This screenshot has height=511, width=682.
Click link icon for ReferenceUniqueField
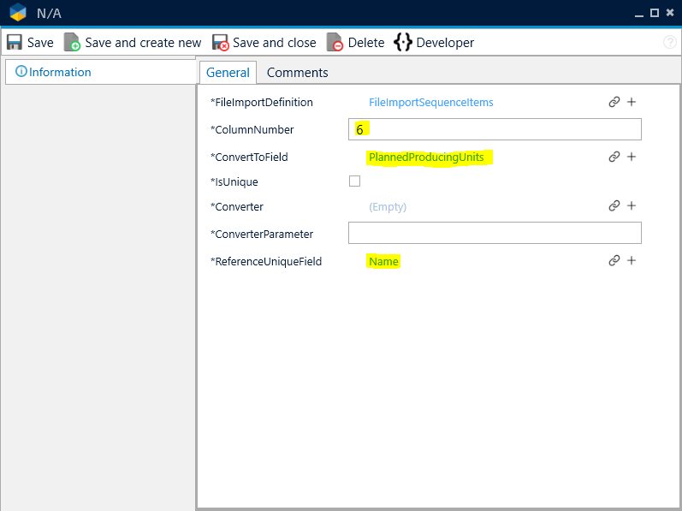(x=614, y=261)
